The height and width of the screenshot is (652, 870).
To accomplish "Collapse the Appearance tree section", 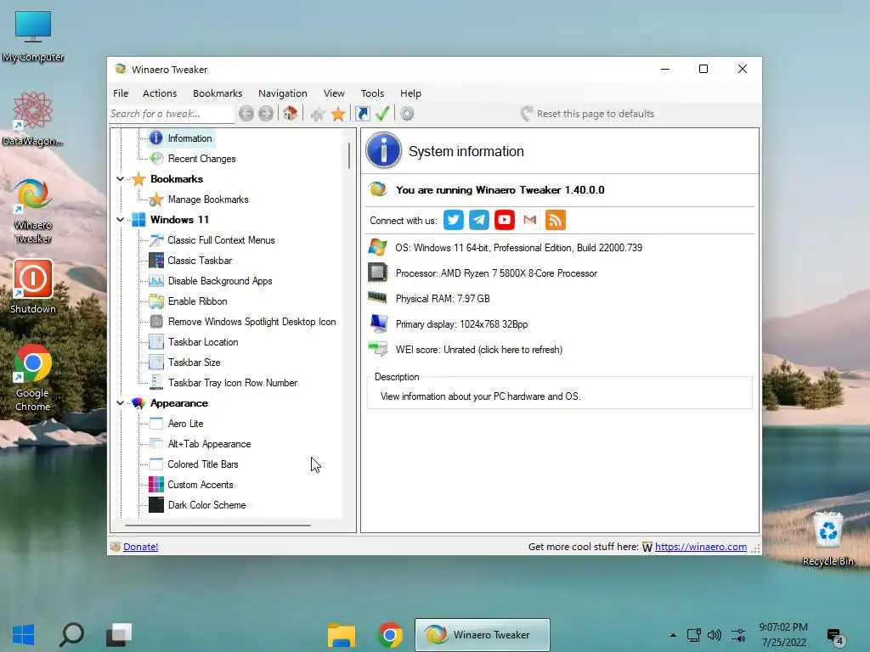I will [x=120, y=403].
